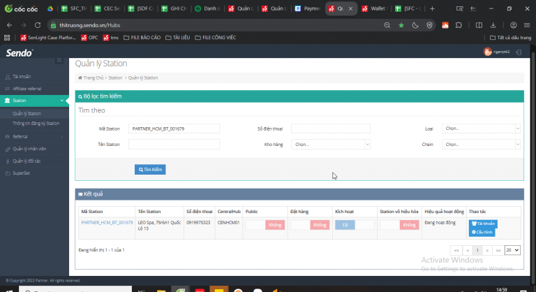Image resolution: width=536 pixels, height=292 pixels.
Task: Go back with browser back arrow
Action: 9,25
